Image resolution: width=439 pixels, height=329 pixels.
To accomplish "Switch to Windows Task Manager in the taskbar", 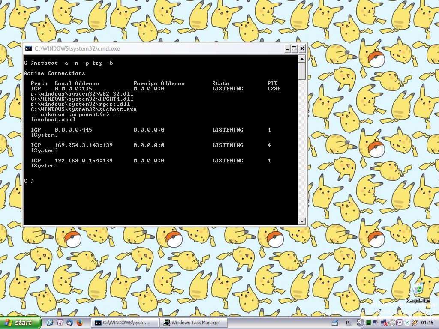I will (193, 323).
